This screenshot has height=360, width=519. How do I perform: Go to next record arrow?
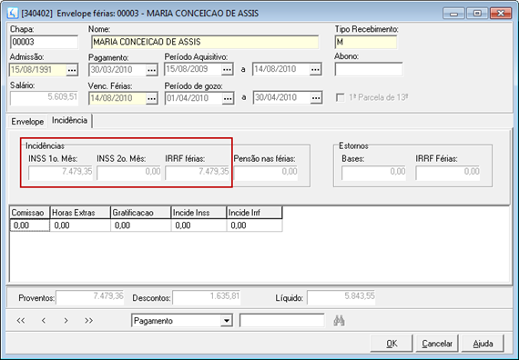click(x=66, y=320)
